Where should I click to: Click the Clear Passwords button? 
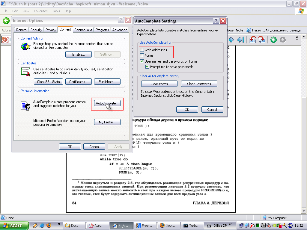tap(199, 84)
